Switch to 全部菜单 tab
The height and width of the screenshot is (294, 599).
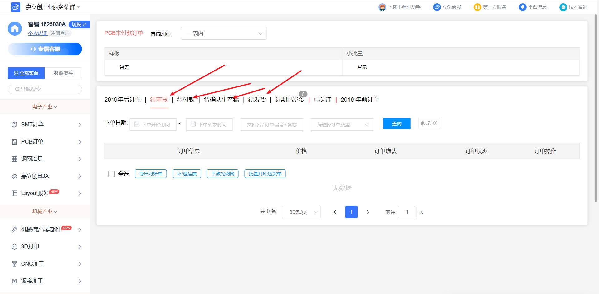pos(26,73)
